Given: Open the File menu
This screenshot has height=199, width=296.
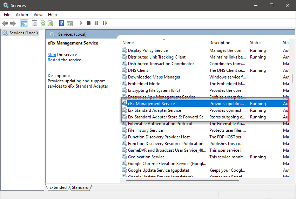Looking at the screenshot, I should (x=7, y=15).
